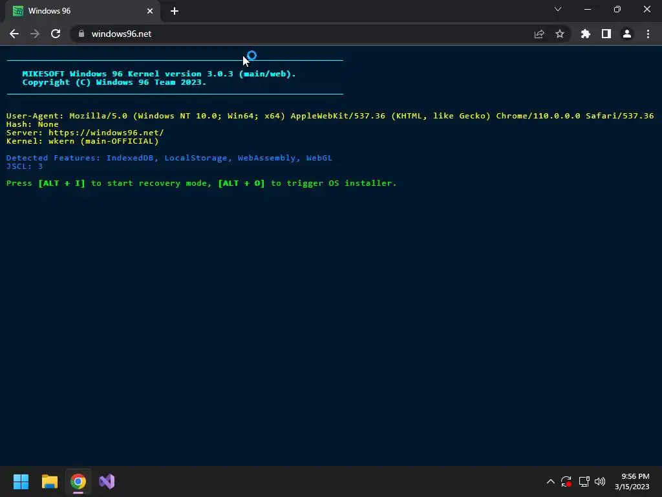Toggle the Chrome side panel
The width and height of the screenshot is (662, 497).
pyautogui.click(x=606, y=34)
